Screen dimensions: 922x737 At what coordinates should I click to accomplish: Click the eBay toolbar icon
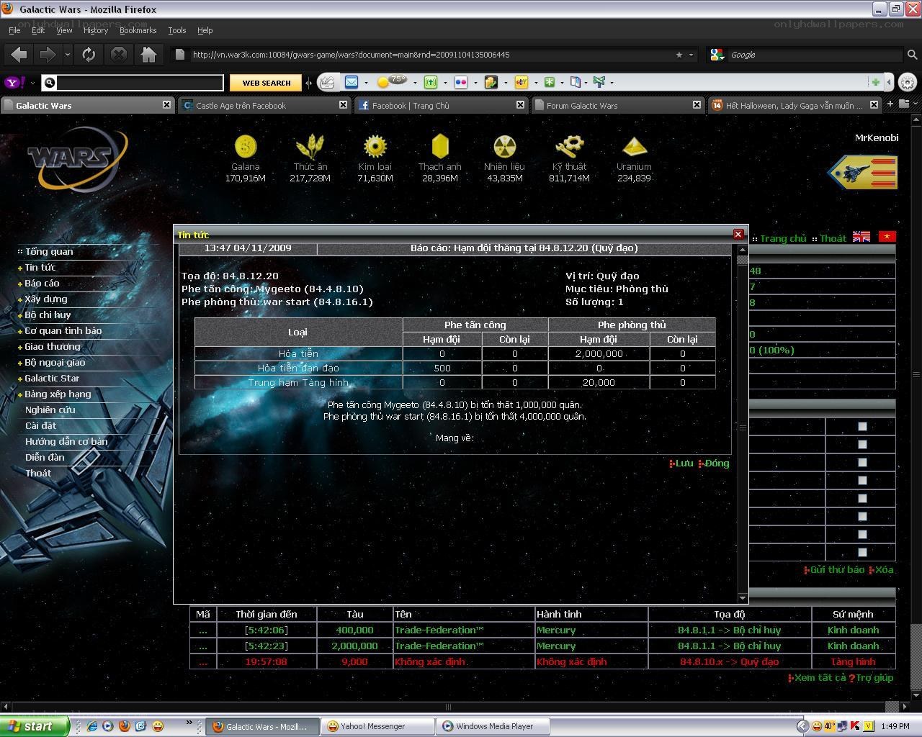521,82
